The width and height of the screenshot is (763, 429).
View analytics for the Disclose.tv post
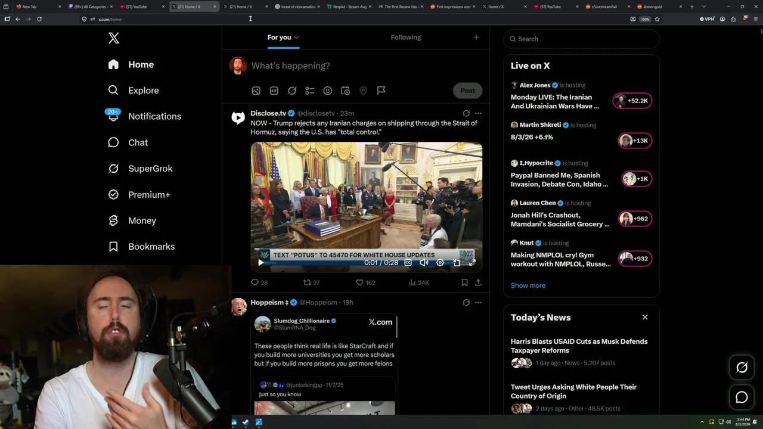418,282
